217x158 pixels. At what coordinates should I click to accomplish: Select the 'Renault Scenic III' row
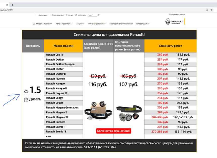(x=63, y=132)
